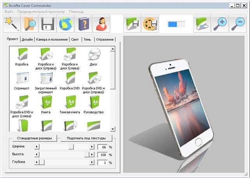Click the template list scrollbar thumb
Viewport: 250px width, 178px height.
point(113,70)
